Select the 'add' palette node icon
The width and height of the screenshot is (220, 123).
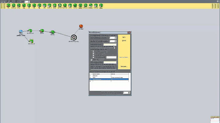29,5
